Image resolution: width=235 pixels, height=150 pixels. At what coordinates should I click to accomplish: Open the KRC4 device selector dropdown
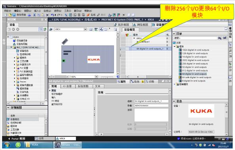85,29
